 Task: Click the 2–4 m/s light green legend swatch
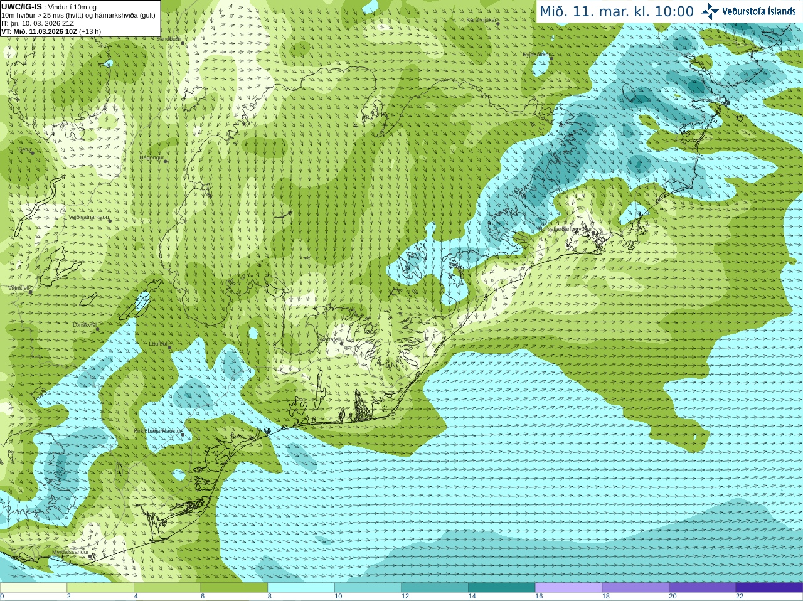pos(100,588)
